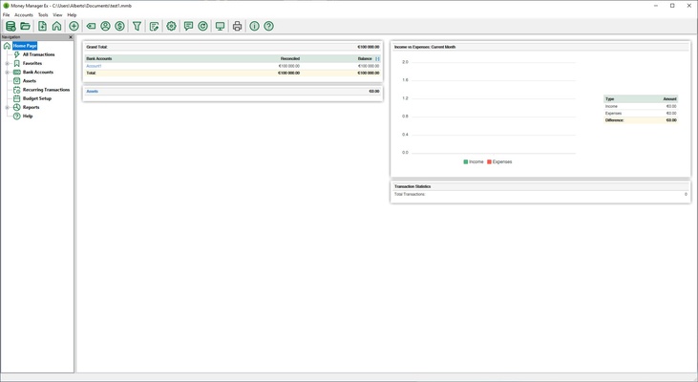Expand the Bank Accounts tree node
698x382 pixels.
[x=7, y=73]
